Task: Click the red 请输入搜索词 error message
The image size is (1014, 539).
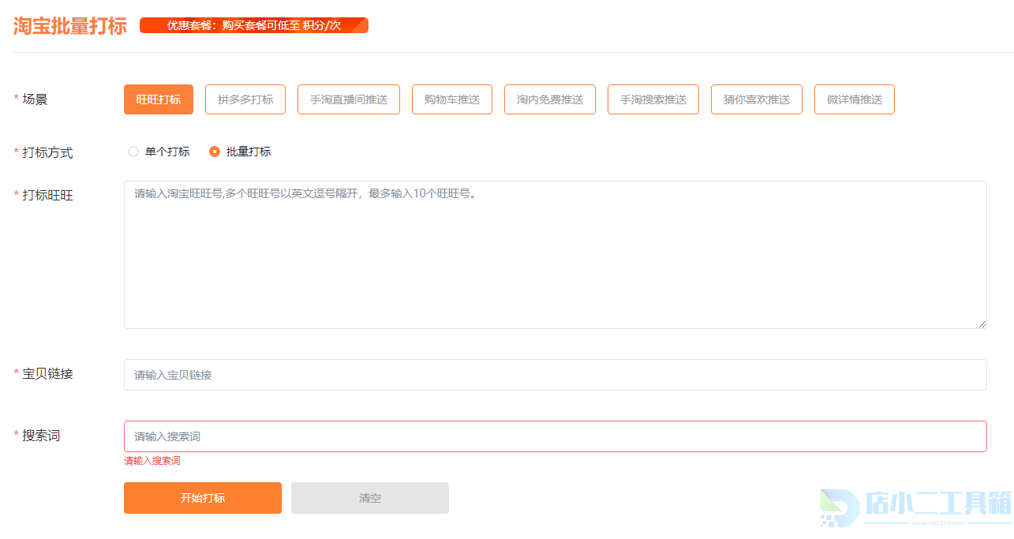Action: pyautogui.click(x=152, y=461)
